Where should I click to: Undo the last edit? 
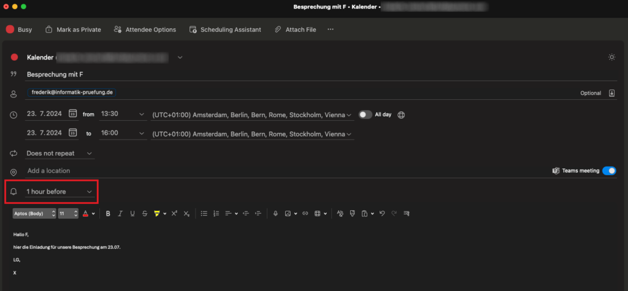382,213
